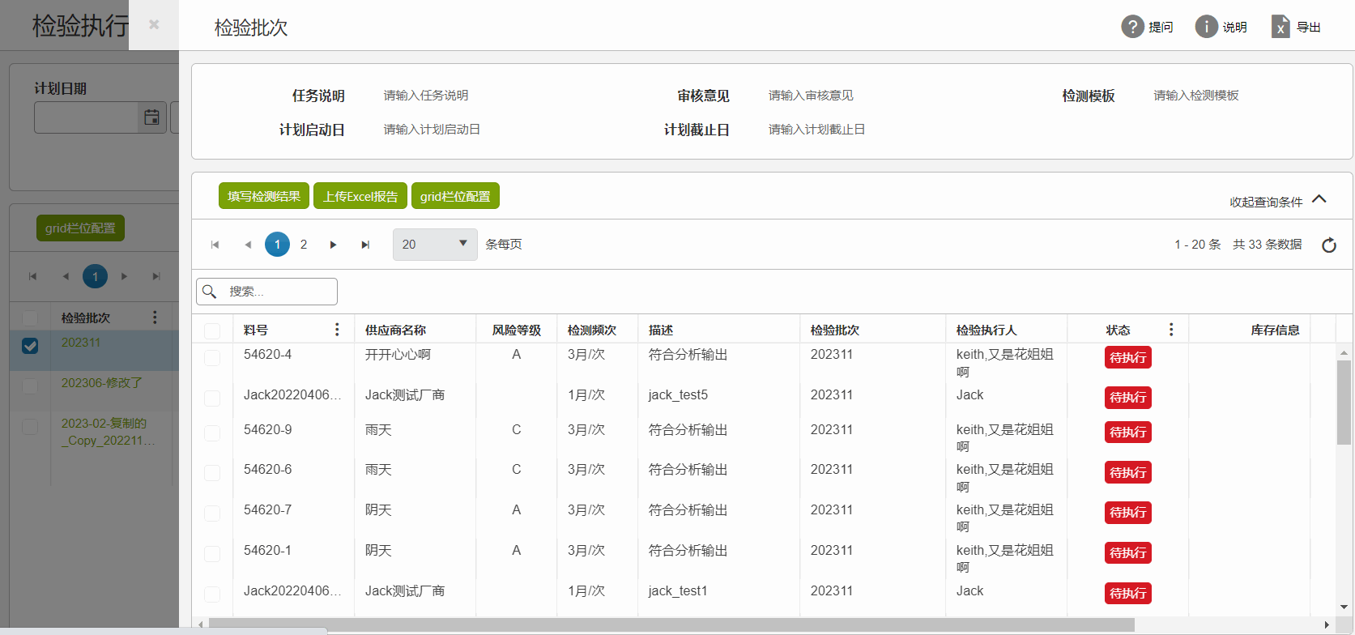Jump to last page in 检验批次 pager
Viewport: 1355px width, 635px height.
point(365,245)
